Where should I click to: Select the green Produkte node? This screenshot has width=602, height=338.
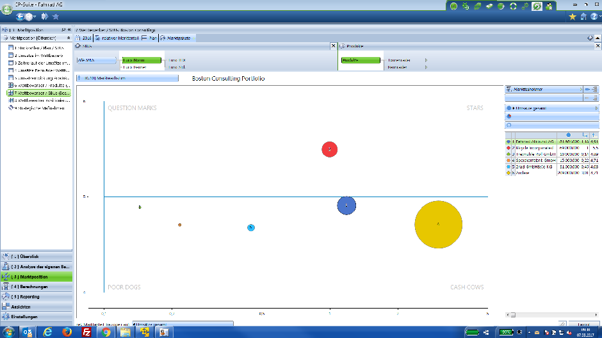[361, 60]
